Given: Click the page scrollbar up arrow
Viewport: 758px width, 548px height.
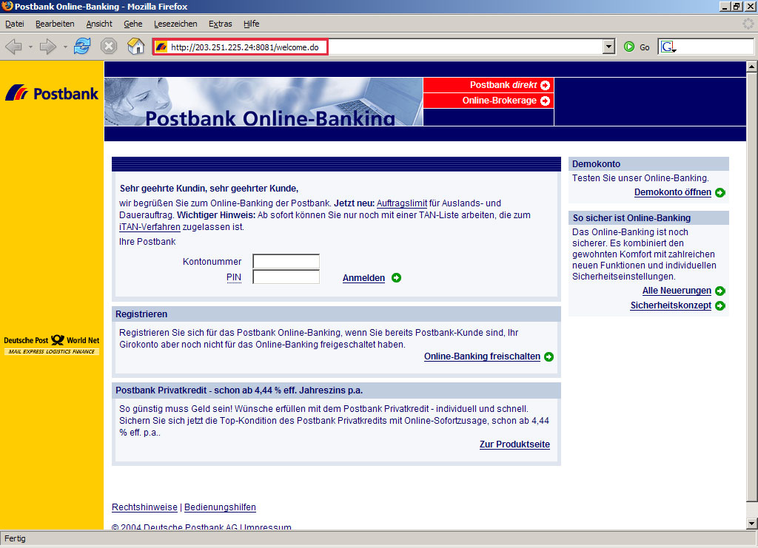Looking at the screenshot, I should click(752, 67).
